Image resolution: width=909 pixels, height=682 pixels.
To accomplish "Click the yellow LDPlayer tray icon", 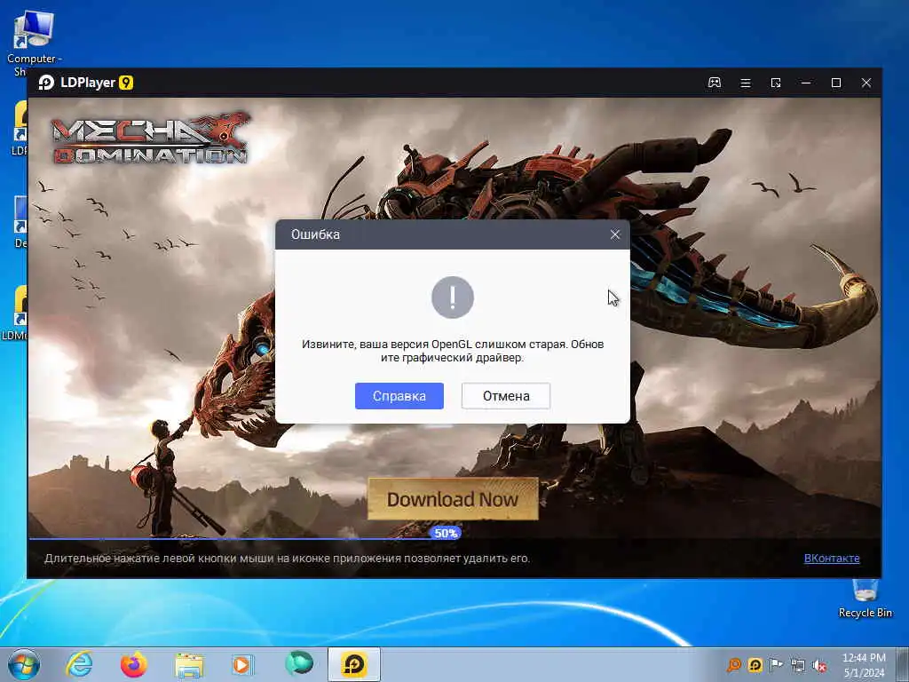I will 755,664.
